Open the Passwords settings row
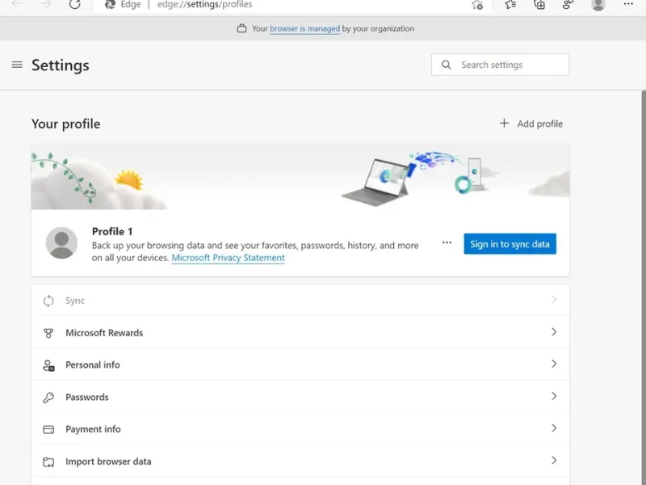The image size is (646, 485). (300, 397)
